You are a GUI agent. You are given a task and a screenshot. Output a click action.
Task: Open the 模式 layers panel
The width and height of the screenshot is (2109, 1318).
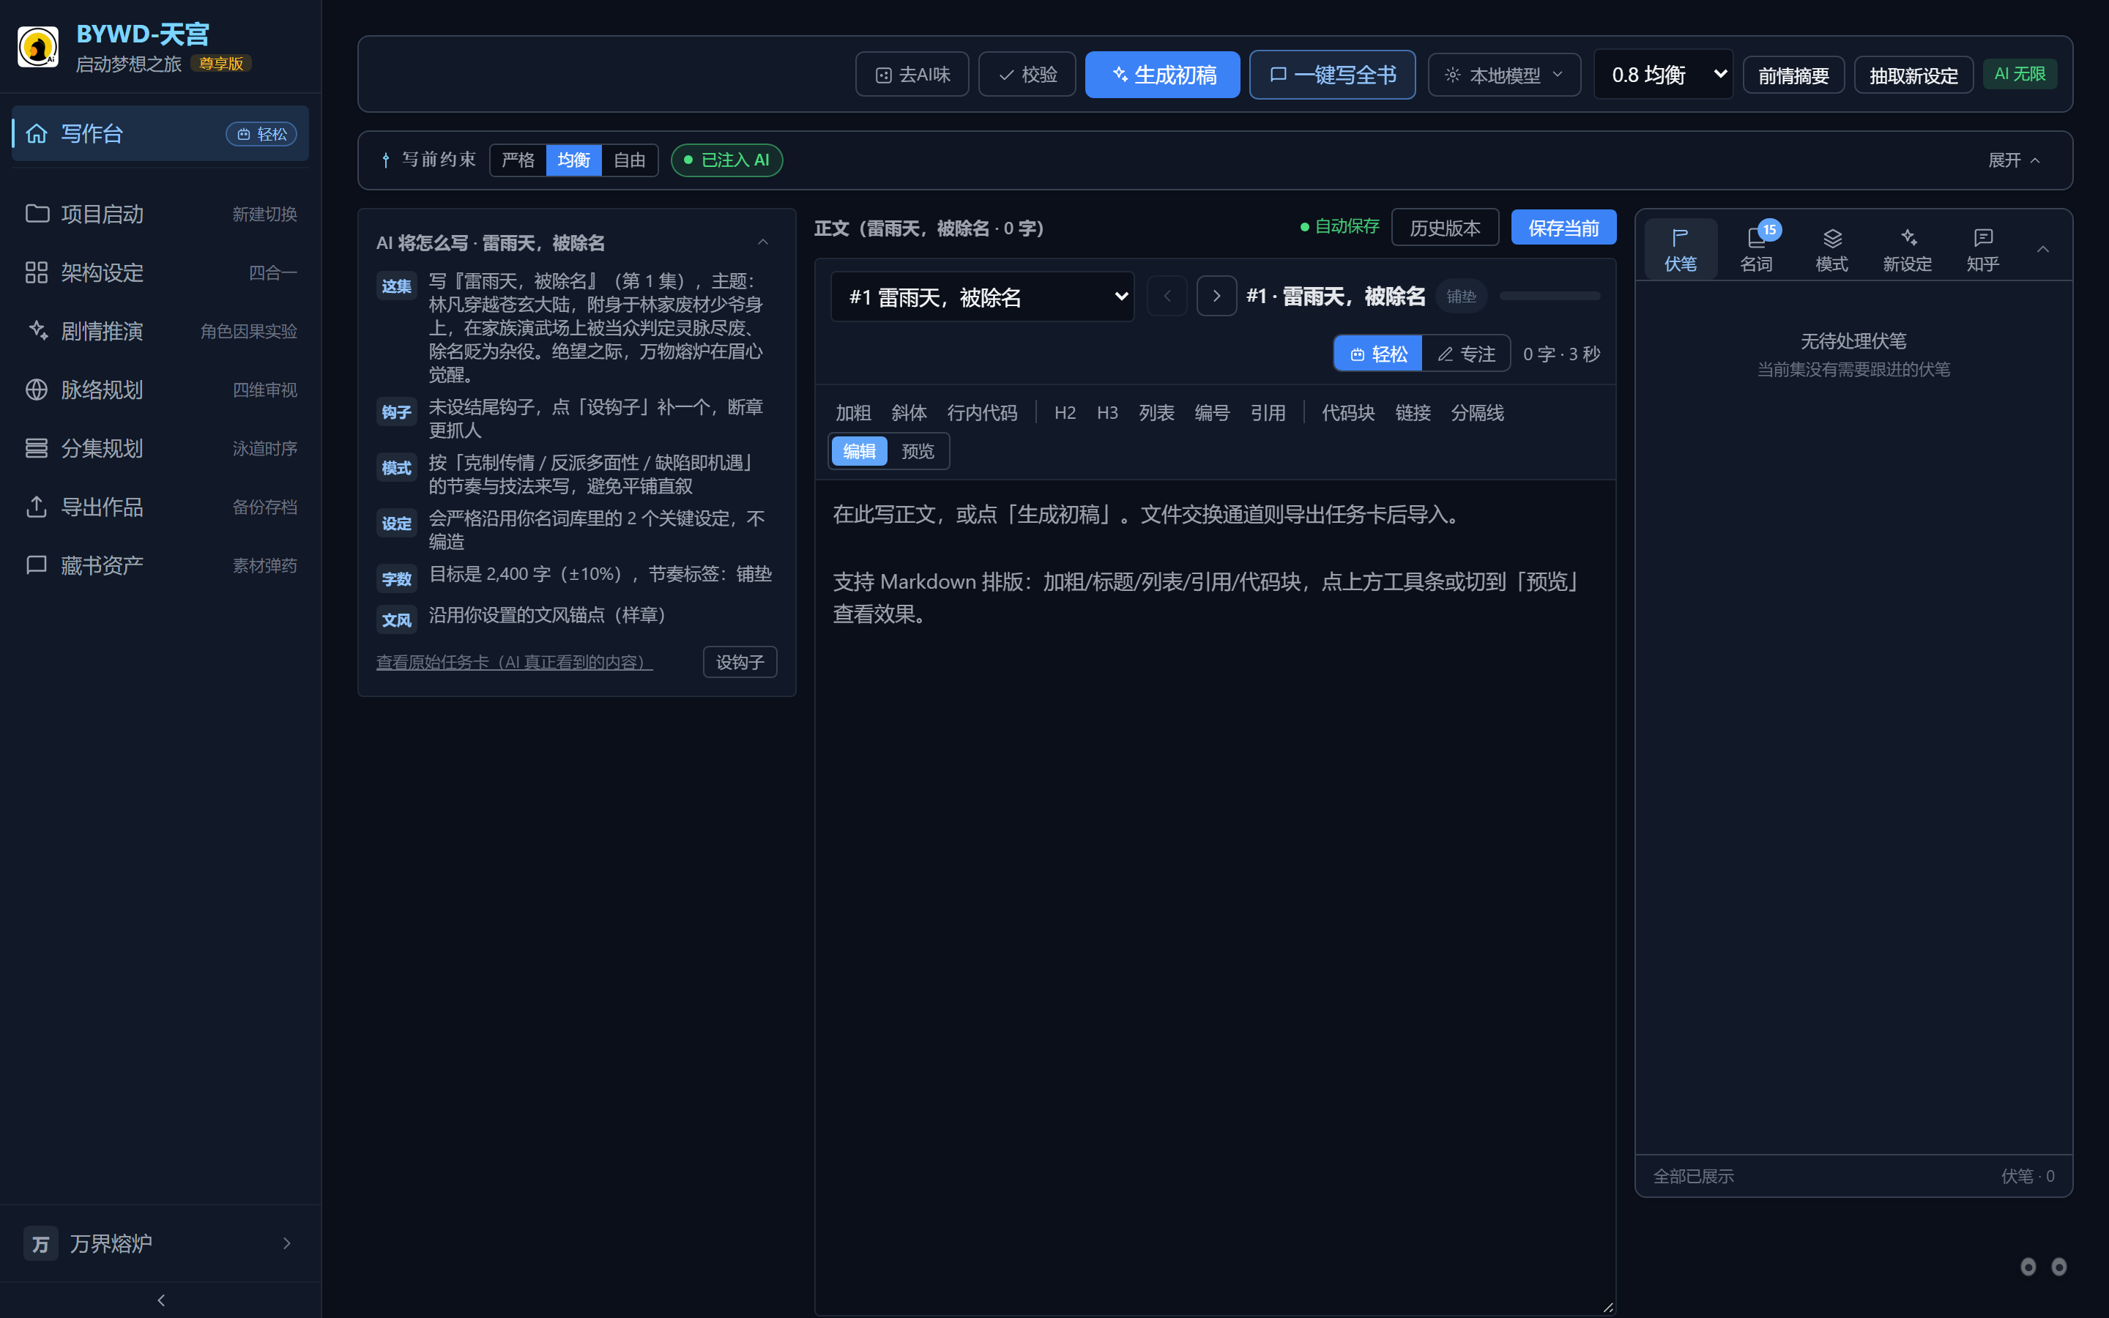tap(1832, 249)
